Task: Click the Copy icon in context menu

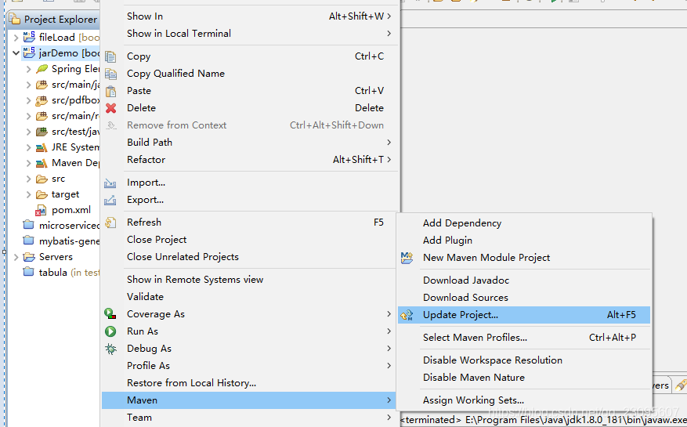Action: click(111, 56)
